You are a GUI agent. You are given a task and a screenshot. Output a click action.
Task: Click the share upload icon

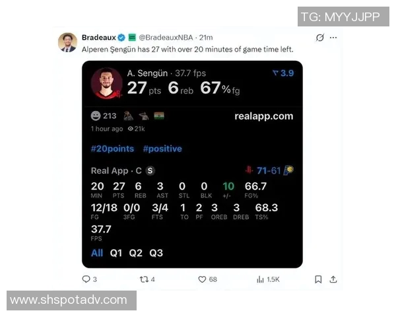click(x=333, y=279)
